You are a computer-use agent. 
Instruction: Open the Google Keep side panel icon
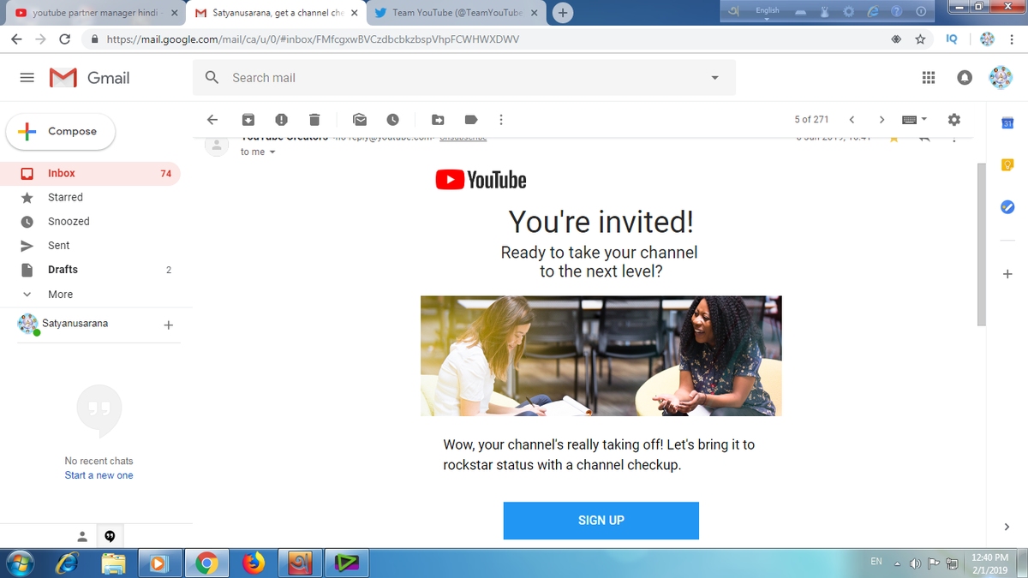point(1007,164)
